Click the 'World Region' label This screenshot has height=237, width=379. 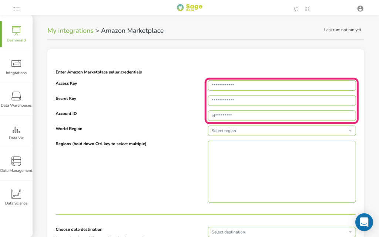tap(69, 128)
